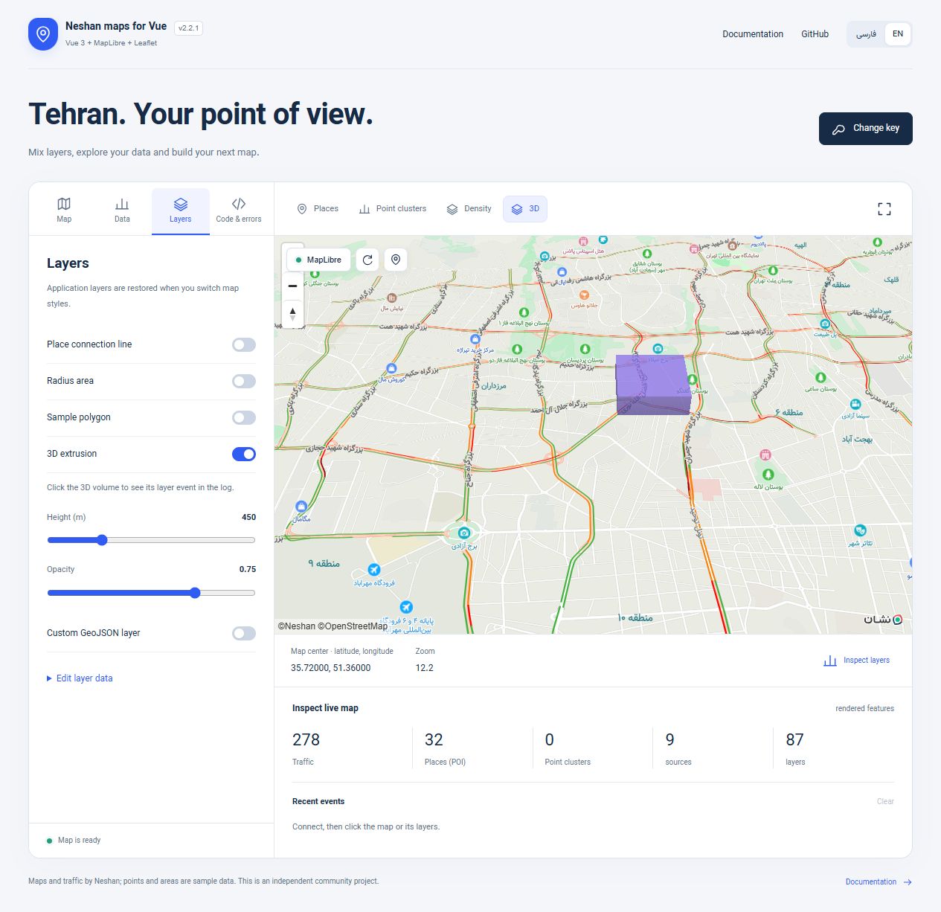Image resolution: width=941 pixels, height=912 pixels.
Task: Switch language to فارسی
Action: 866,34
